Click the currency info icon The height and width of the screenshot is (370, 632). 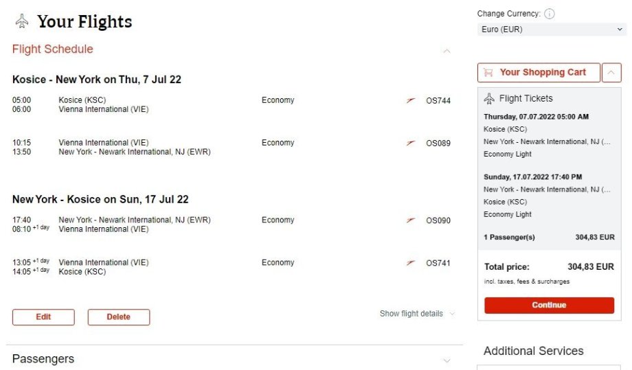(x=550, y=14)
